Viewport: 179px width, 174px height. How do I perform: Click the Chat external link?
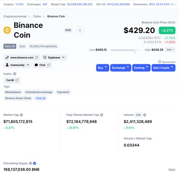click(x=42, y=65)
